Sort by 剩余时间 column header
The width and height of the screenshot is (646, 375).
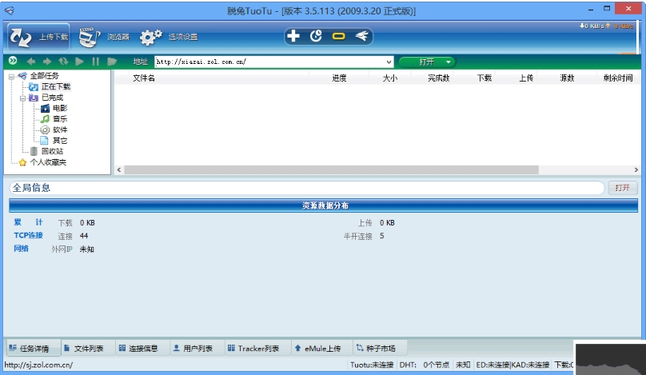pyautogui.click(x=618, y=78)
